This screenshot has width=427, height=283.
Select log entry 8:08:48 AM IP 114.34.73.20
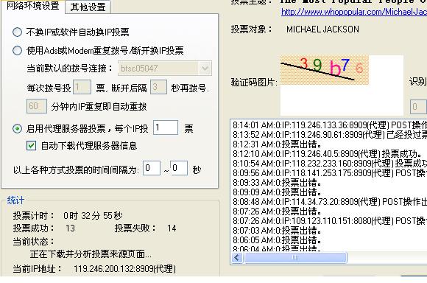coord(330,202)
